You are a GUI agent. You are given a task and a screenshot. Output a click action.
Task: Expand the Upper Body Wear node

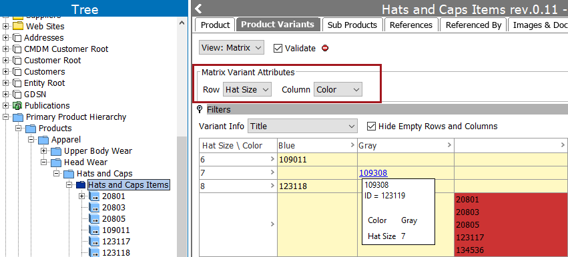44,151
